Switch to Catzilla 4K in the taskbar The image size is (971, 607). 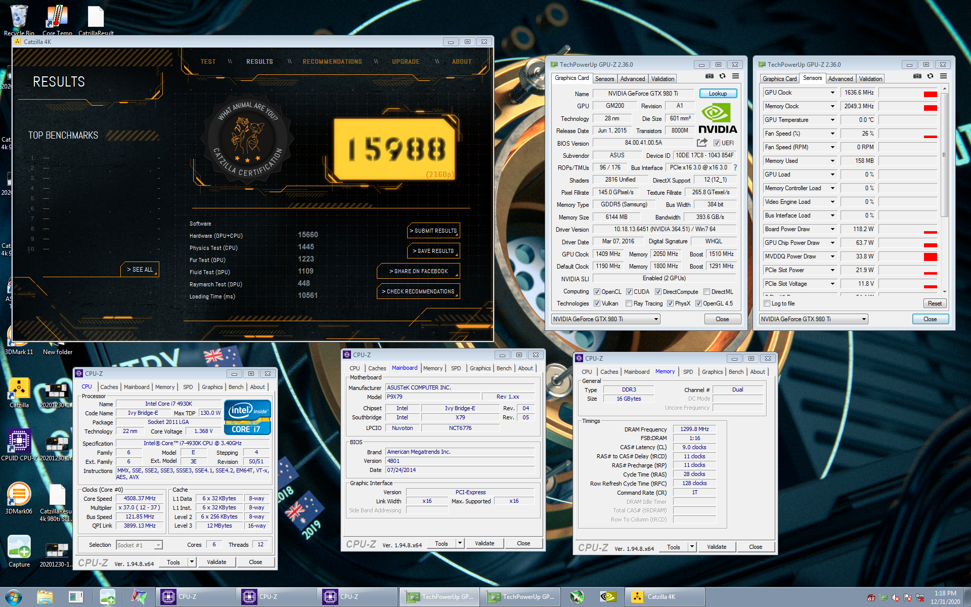pyautogui.click(x=665, y=597)
